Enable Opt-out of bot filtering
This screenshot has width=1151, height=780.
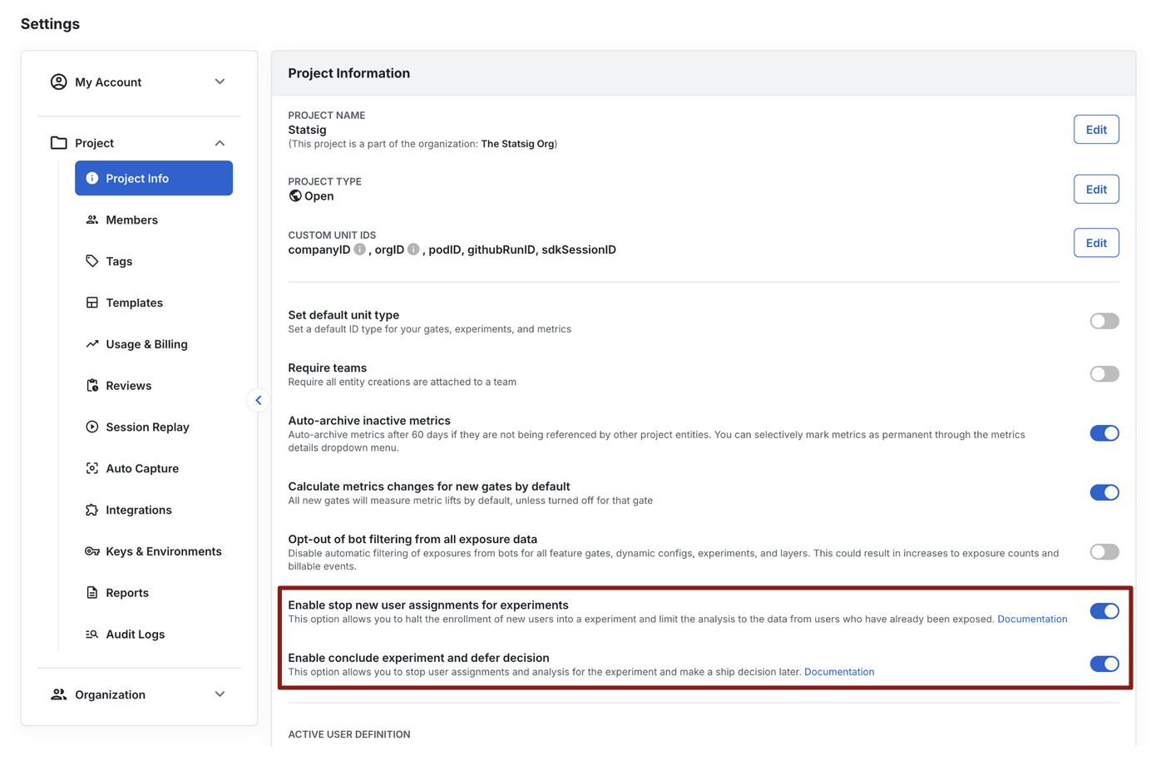pyautogui.click(x=1104, y=551)
